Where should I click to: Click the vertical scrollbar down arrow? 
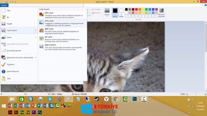click(x=206, y=91)
